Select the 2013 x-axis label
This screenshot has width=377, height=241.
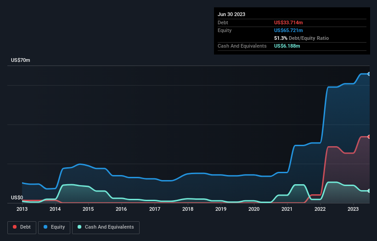click(22, 209)
